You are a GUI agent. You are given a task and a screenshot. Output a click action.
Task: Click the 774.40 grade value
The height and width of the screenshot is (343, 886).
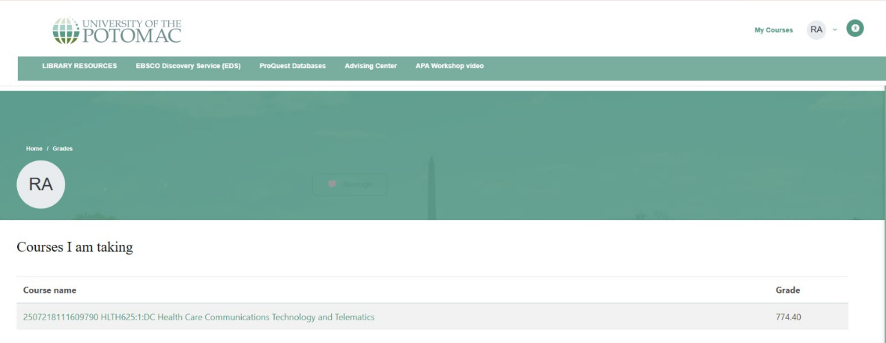click(788, 317)
